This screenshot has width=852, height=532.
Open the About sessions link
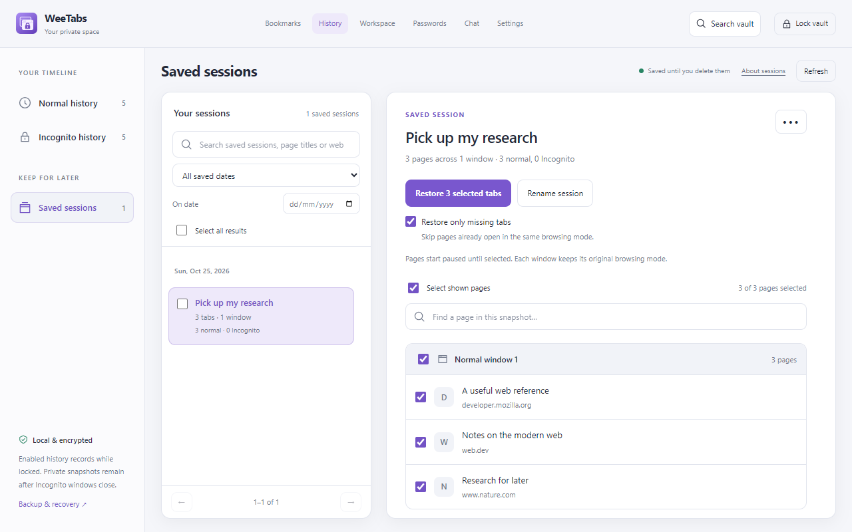tap(763, 71)
